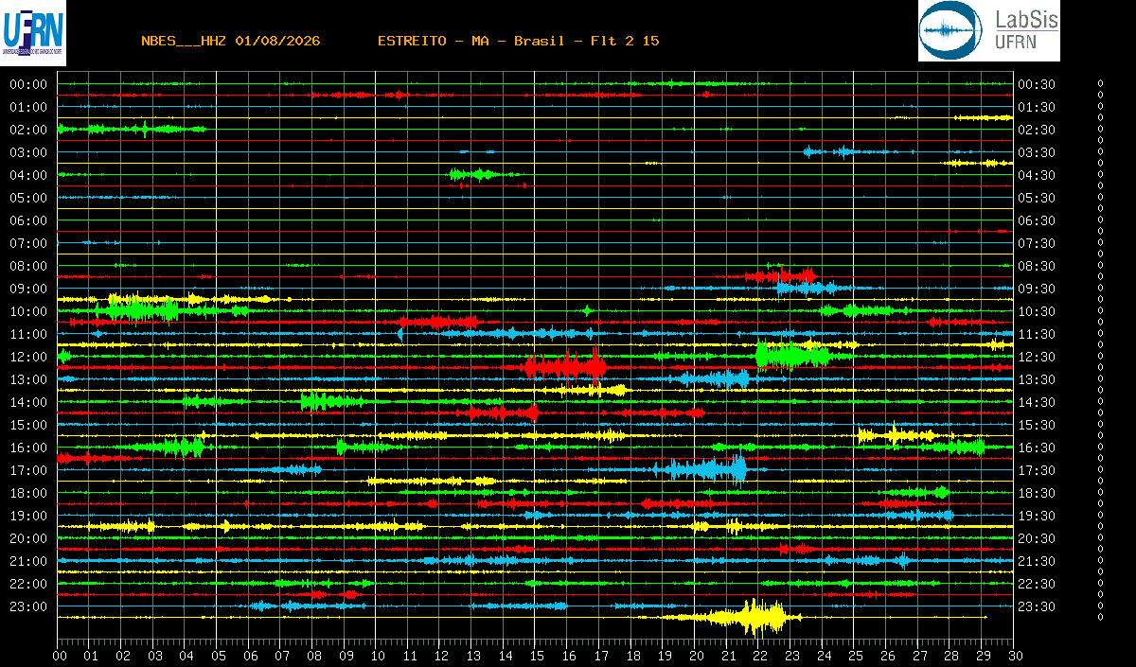Click the 17:00 left time label
Image resolution: width=1136 pixels, height=667 pixels.
(x=28, y=470)
